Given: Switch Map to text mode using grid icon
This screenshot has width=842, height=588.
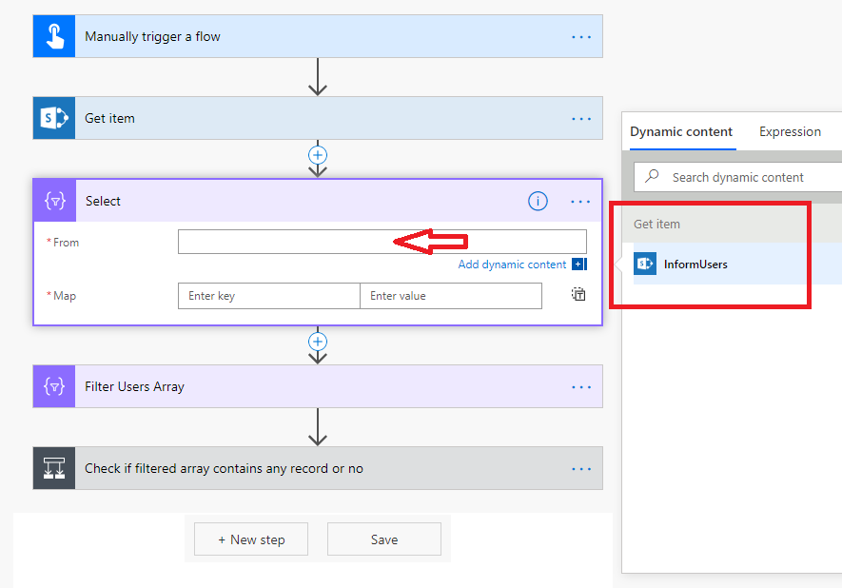Looking at the screenshot, I should pos(578,294).
